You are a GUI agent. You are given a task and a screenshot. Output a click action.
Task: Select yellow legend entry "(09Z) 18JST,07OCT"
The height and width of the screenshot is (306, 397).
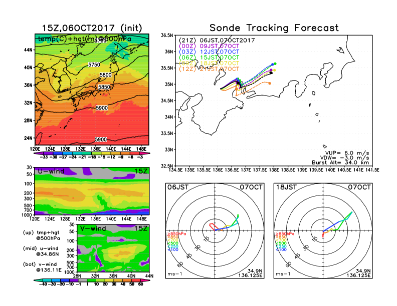click(209, 63)
